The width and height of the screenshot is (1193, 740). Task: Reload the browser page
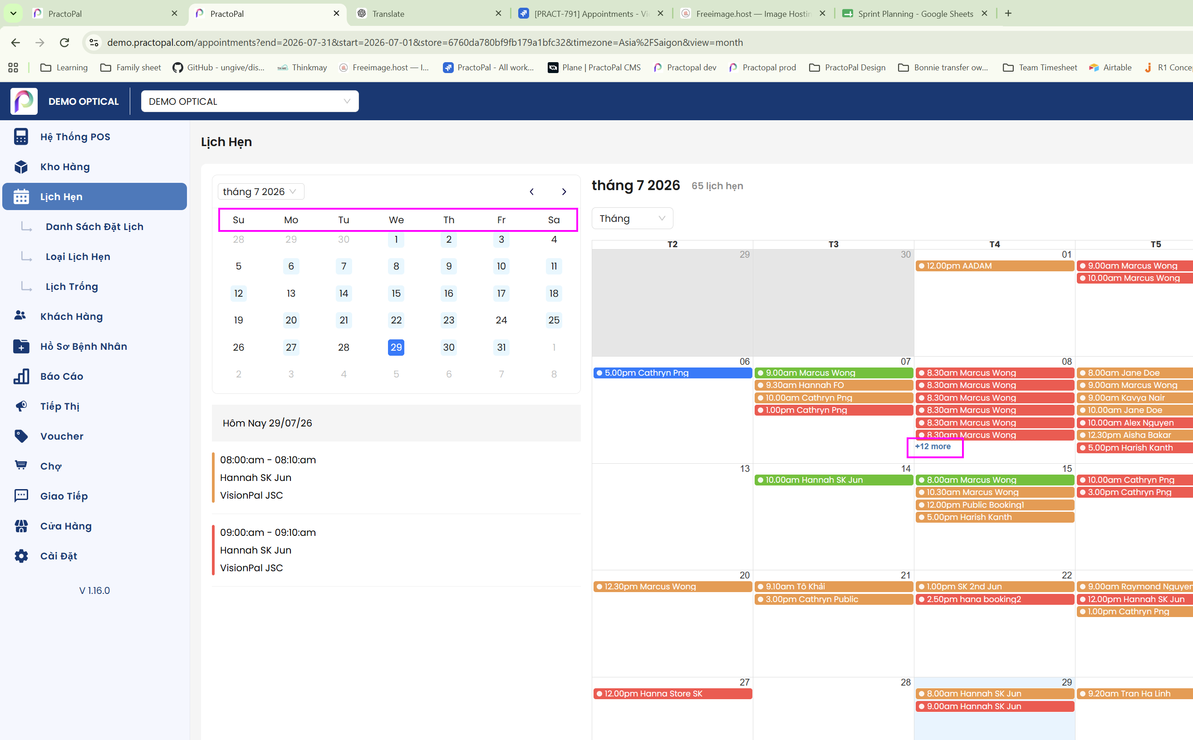click(x=64, y=43)
